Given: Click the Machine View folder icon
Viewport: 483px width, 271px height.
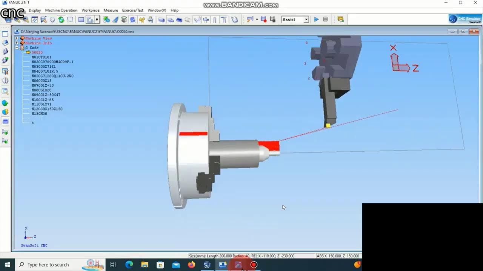Looking at the screenshot, I should pyautogui.click(x=22, y=38).
